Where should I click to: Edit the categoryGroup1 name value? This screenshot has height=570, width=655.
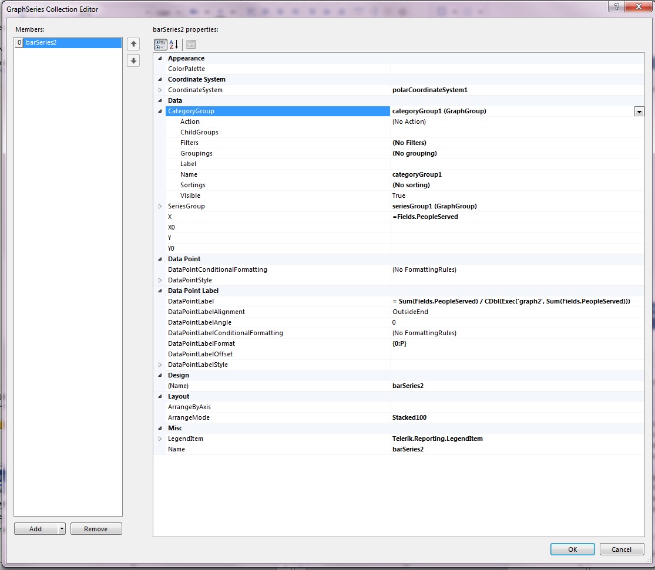pos(417,174)
